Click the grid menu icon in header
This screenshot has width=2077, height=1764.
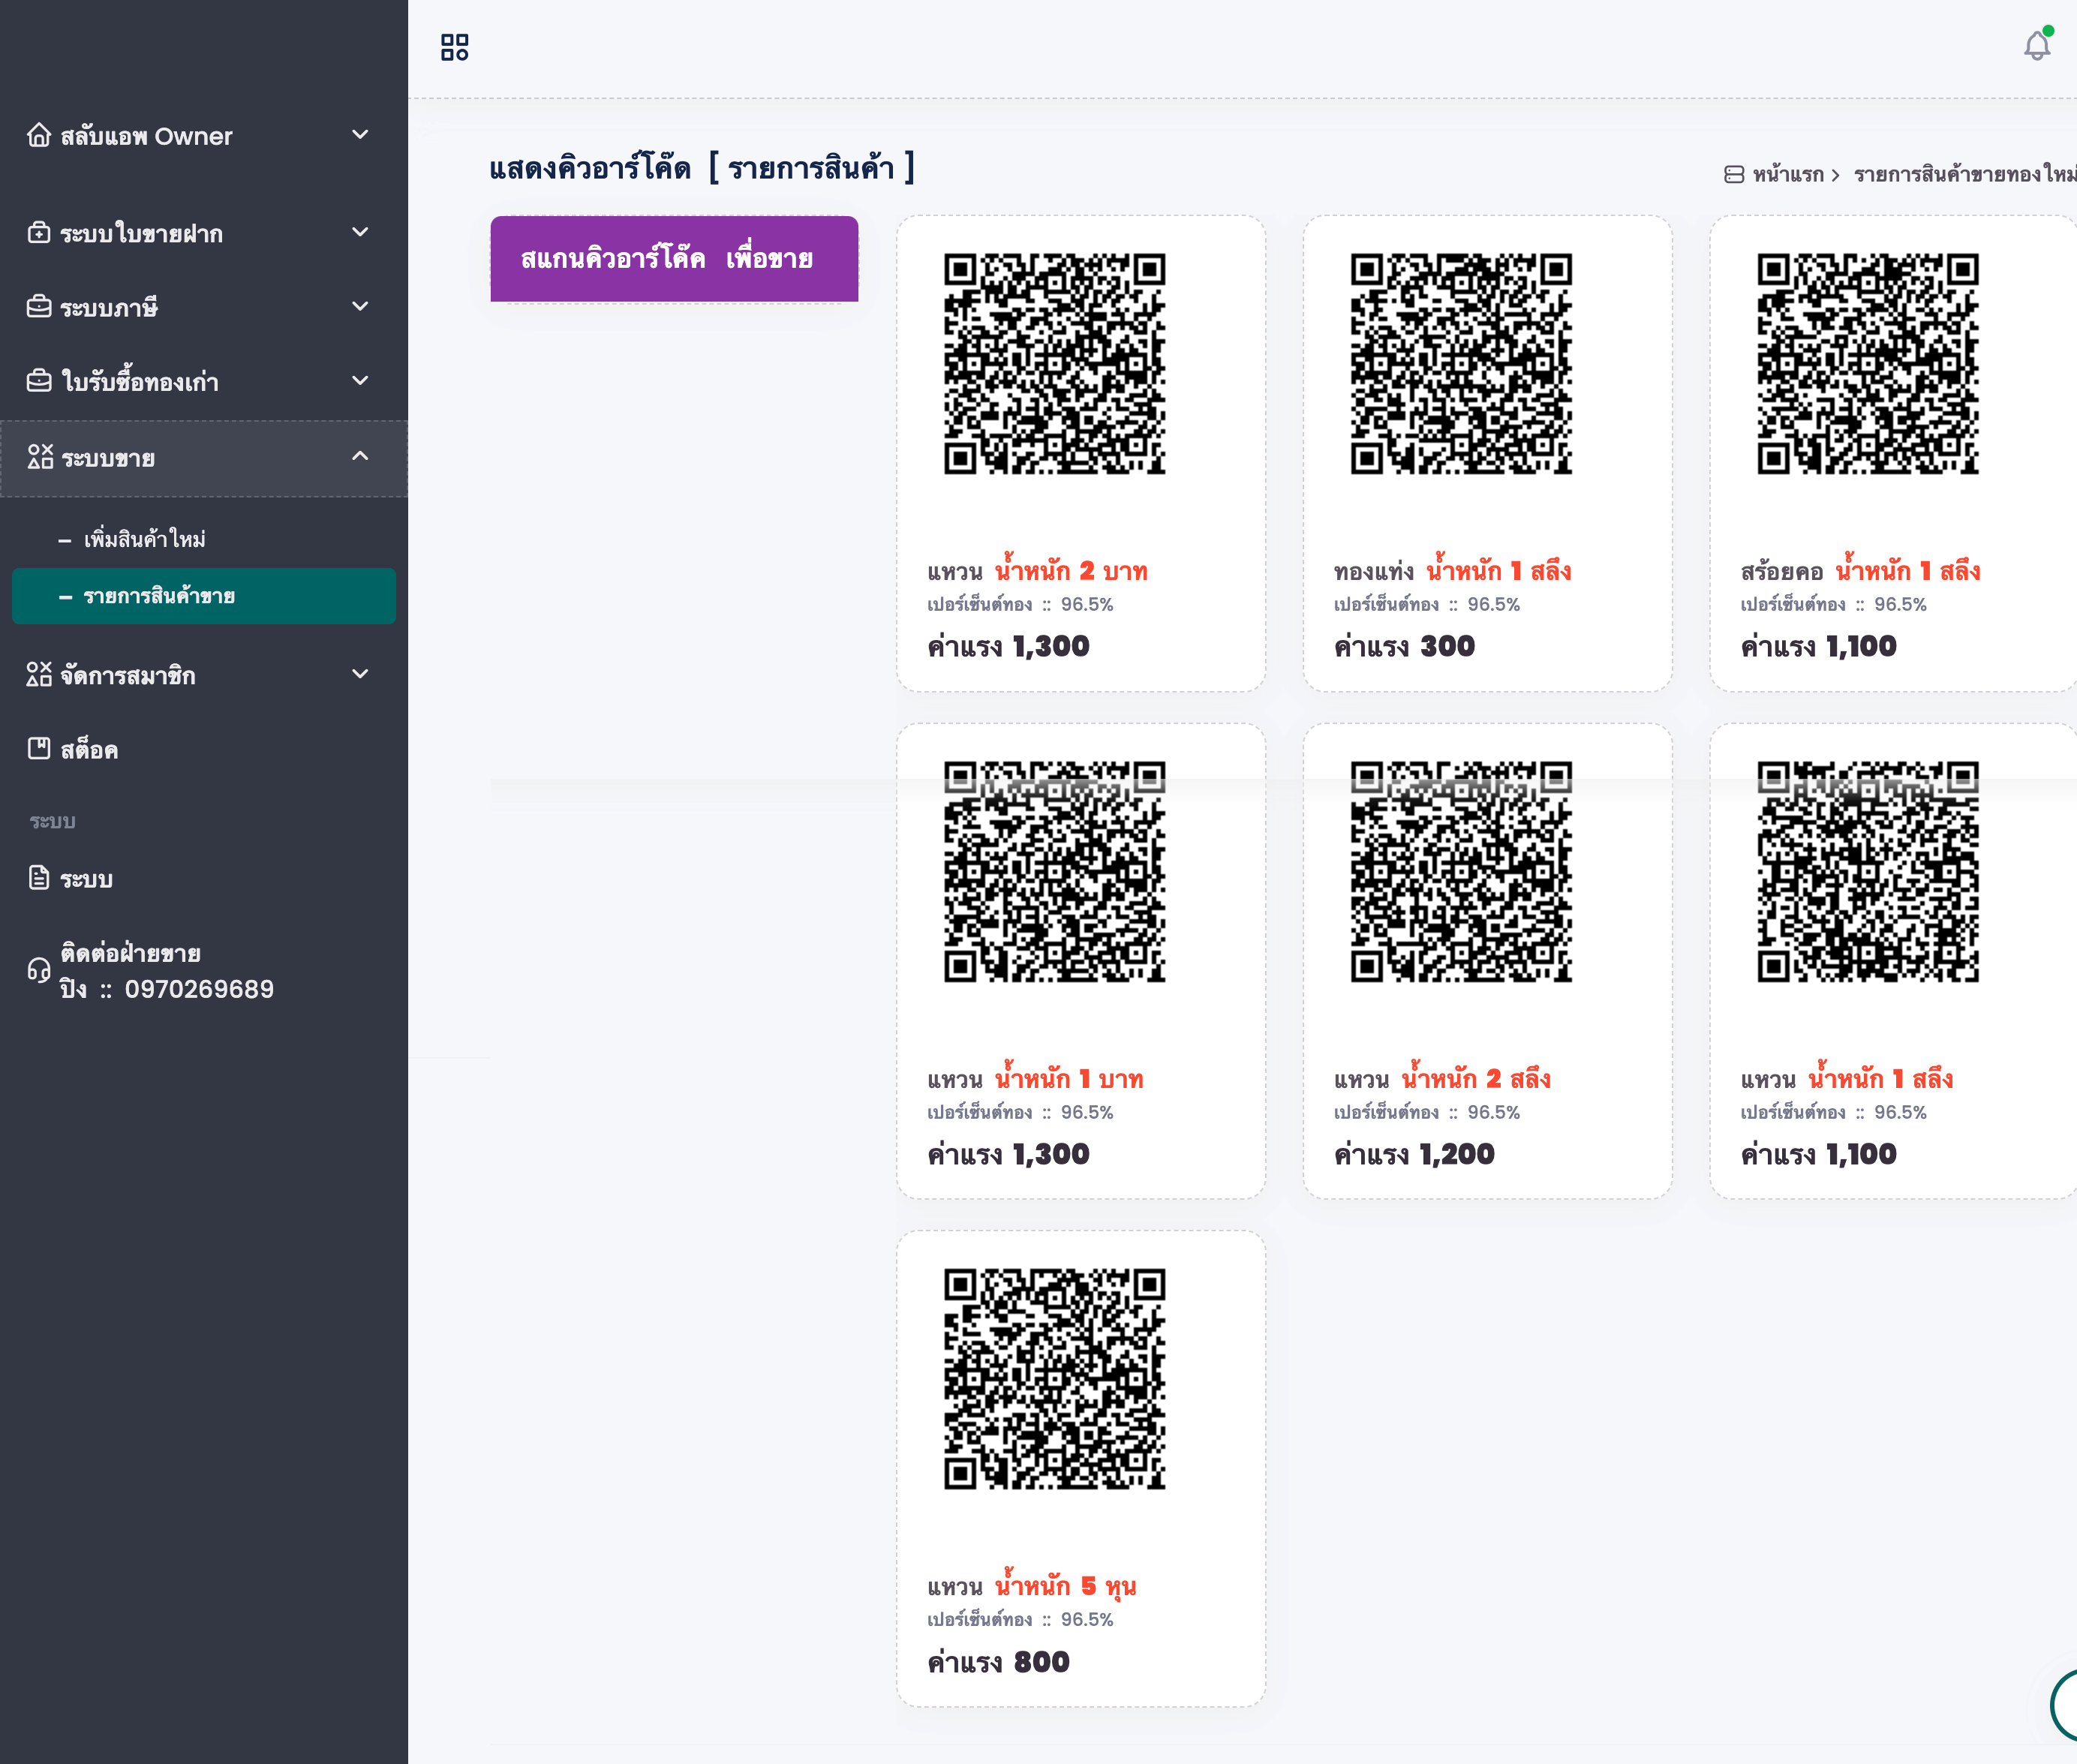tap(454, 47)
